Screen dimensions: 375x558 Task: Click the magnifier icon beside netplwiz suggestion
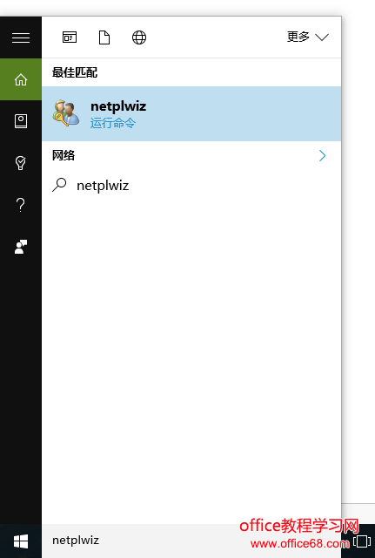tap(59, 185)
